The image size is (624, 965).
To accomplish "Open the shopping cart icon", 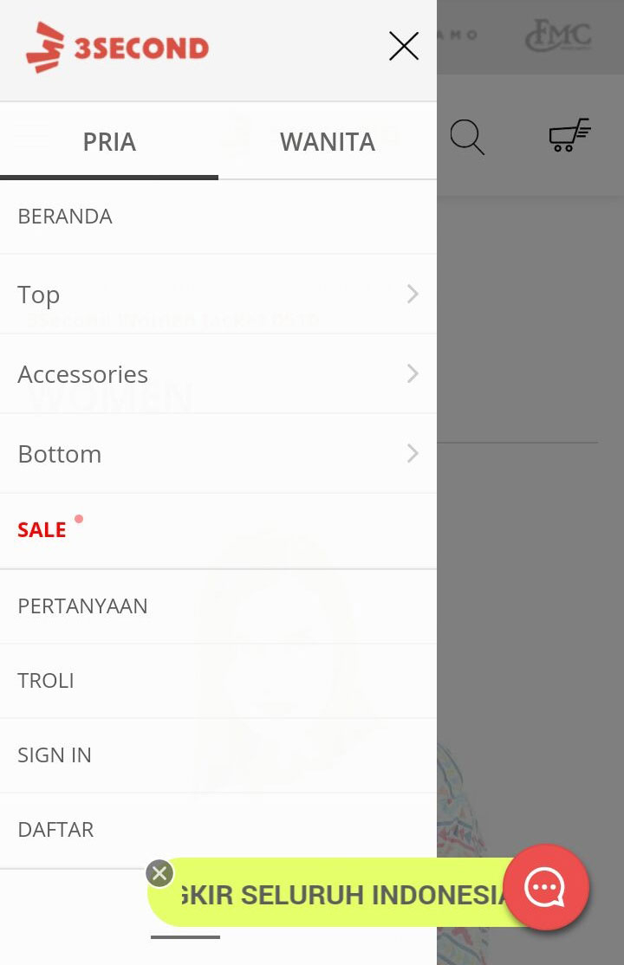I will click(569, 135).
